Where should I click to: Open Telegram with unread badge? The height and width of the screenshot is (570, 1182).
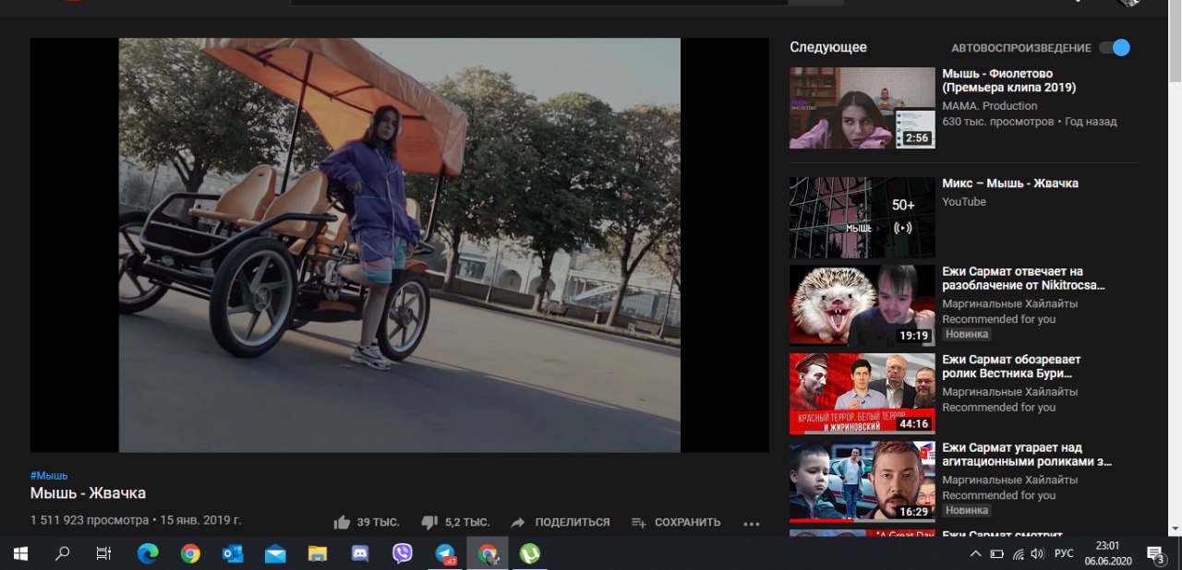445,553
